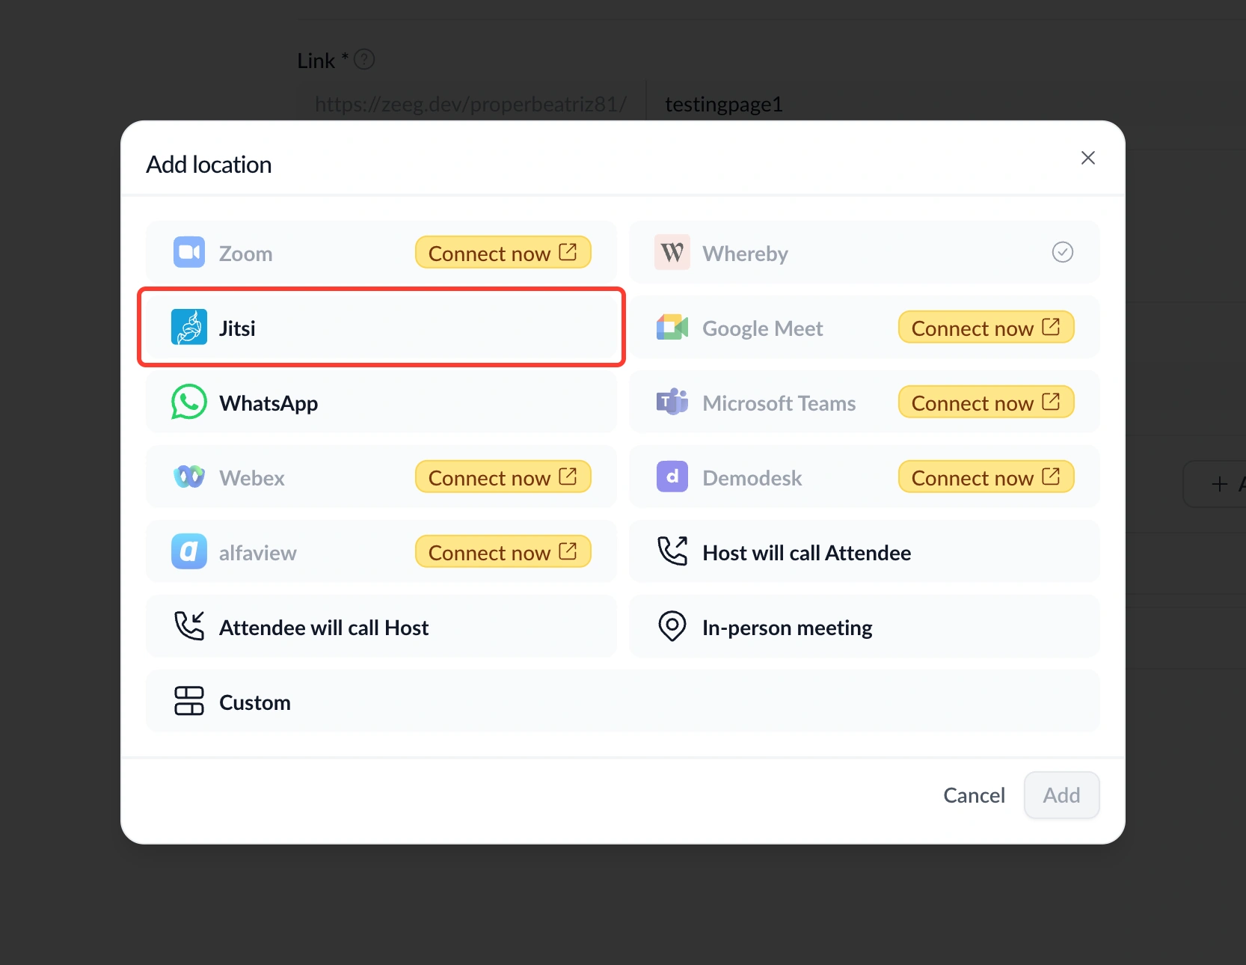Click the Microsoft Teams label text
The image size is (1246, 965).
(779, 403)
